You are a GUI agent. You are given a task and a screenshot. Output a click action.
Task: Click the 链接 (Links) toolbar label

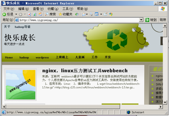tap(163, 20)
